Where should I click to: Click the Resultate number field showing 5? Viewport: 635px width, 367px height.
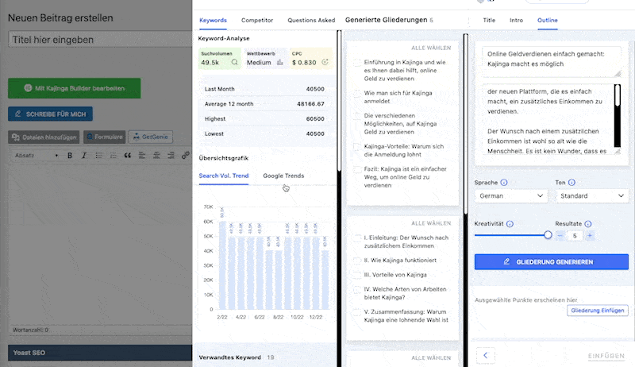[x=575, y=236]
